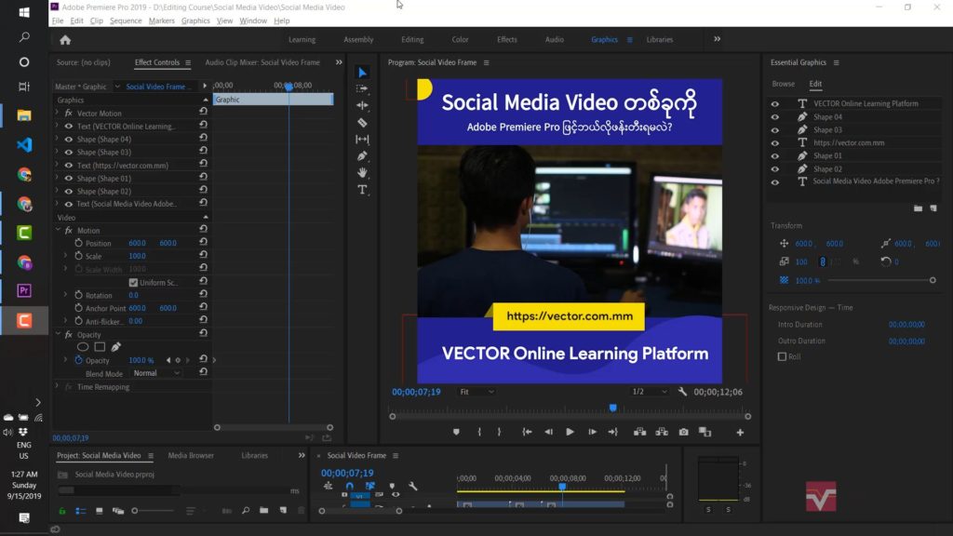Select the Hand tool

tap(362, 172)
